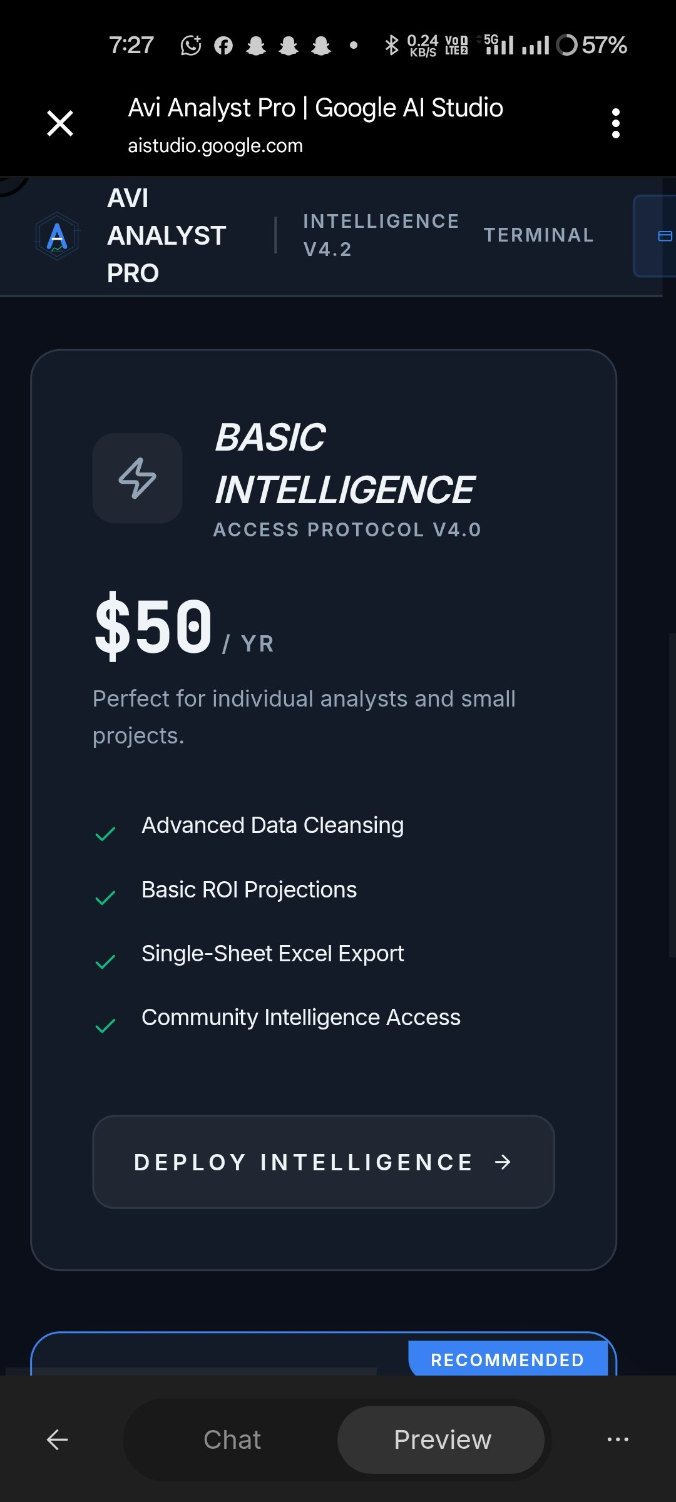Open the browser three-dot overflow menu
The width and height of the screenshot is (676, 1502).
pyautogui.click(x=616, y=123)
